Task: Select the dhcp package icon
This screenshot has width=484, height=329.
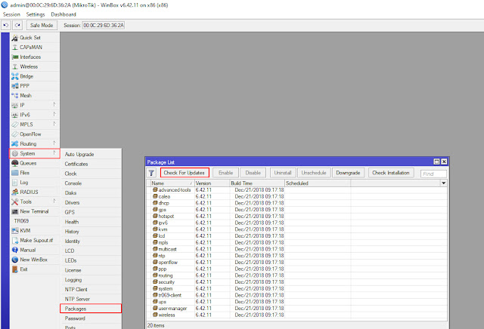Action: [x=155, y=203]
